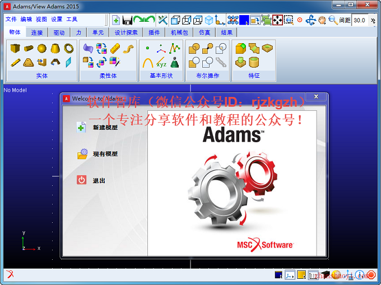Select the torus solid tool

69,48
